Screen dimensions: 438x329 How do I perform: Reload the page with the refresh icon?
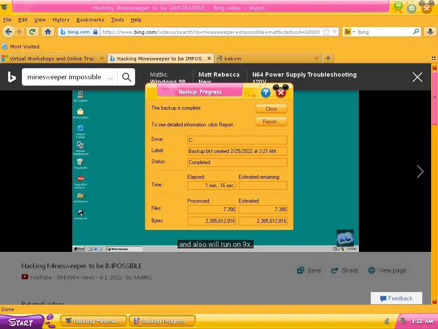tap(33, 32)
